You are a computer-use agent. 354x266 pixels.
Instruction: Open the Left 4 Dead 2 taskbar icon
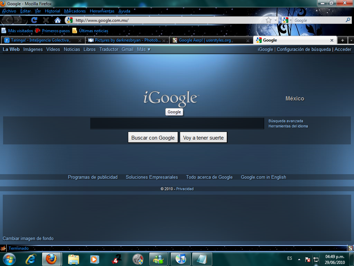[116, 259]
